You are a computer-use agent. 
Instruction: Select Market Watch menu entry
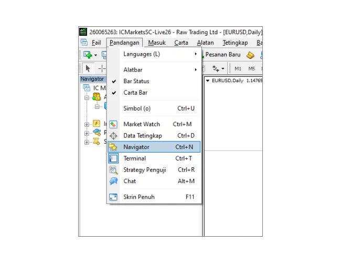click(154, 124)
